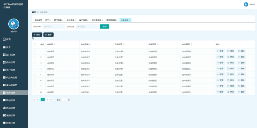Switch to the 员工 tab
This screenshot has height=128, width=257.
pos(47,20)
